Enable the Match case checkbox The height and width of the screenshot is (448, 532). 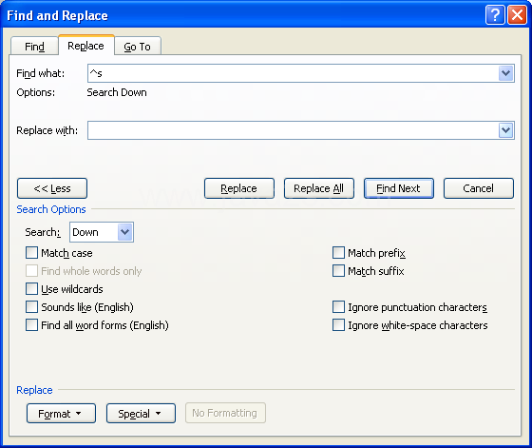point(31,253)
